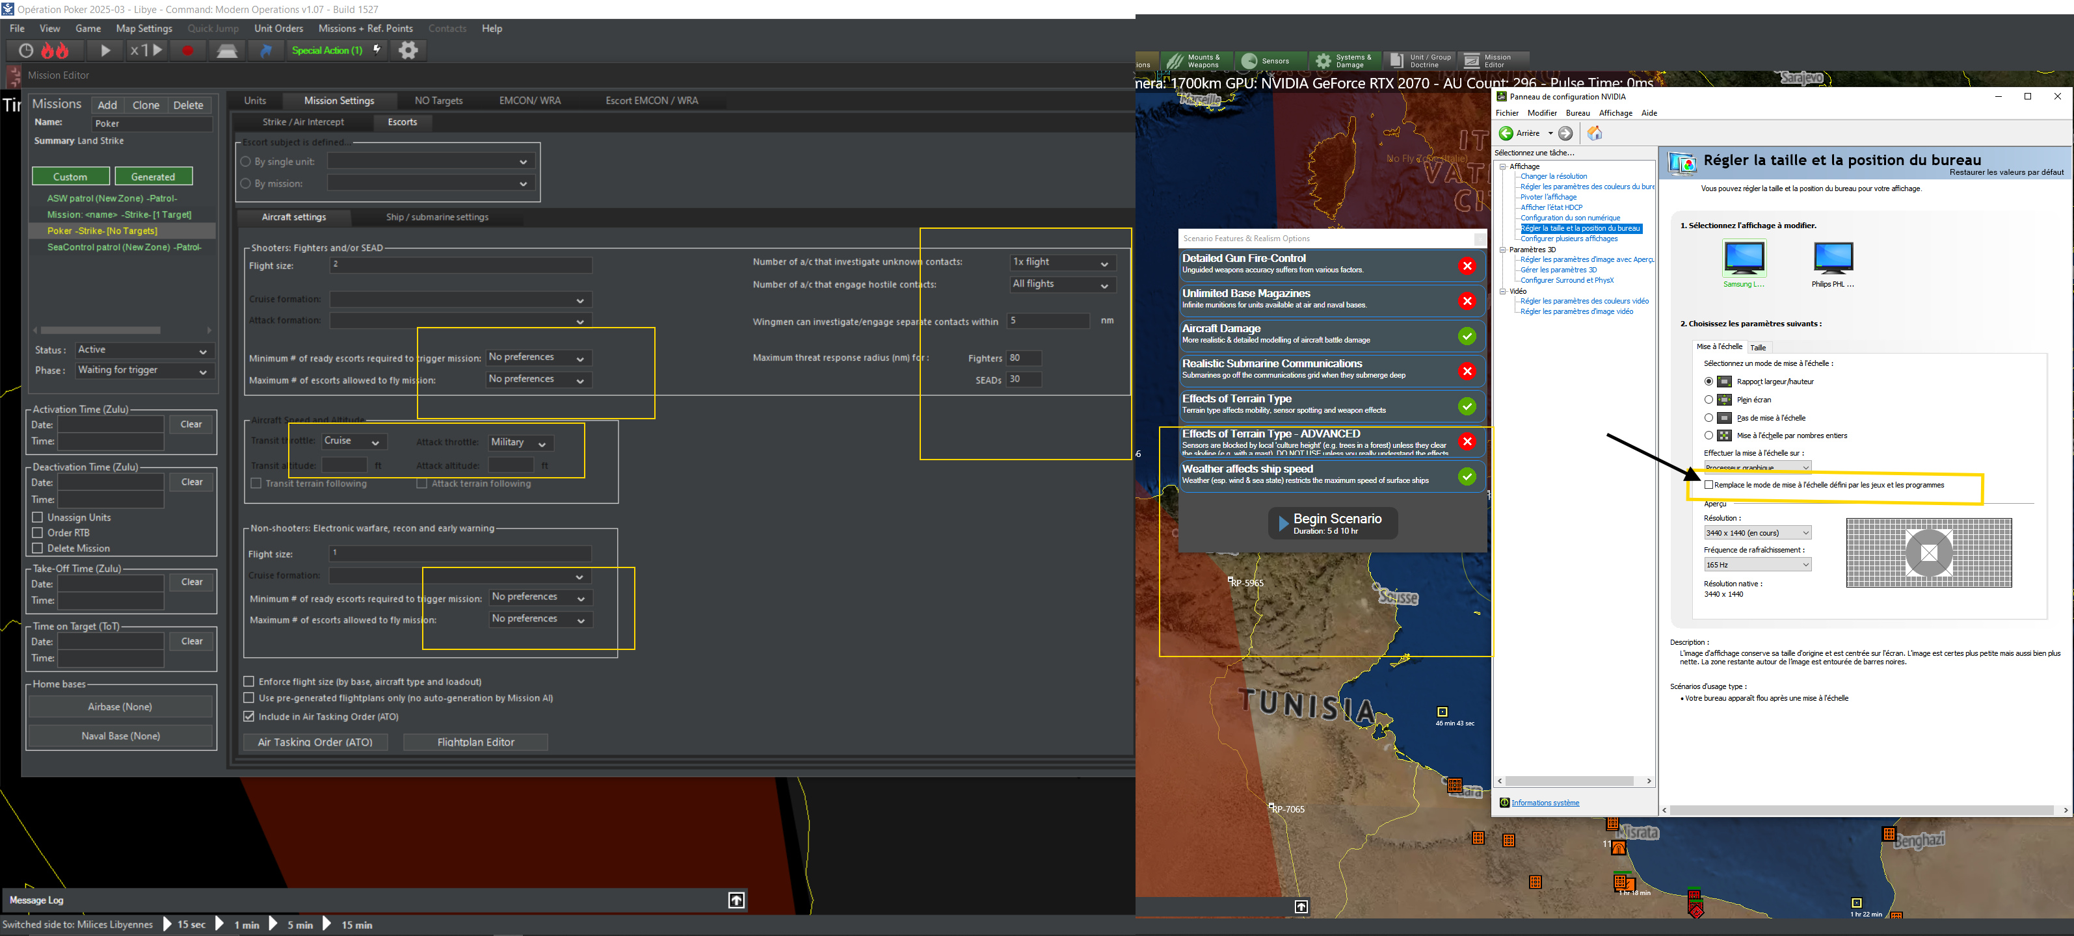2074x936 pixels.
Task: Click the layers icon in the toolbar
Action: (227, 51)
